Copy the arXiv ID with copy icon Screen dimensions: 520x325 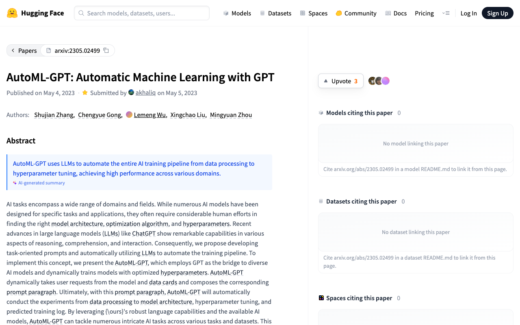(x=106, y=50)
